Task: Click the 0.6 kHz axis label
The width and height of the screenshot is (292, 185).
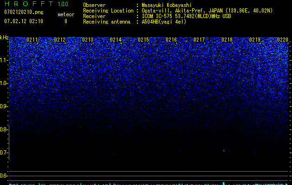Action: (x=3, y=176)
